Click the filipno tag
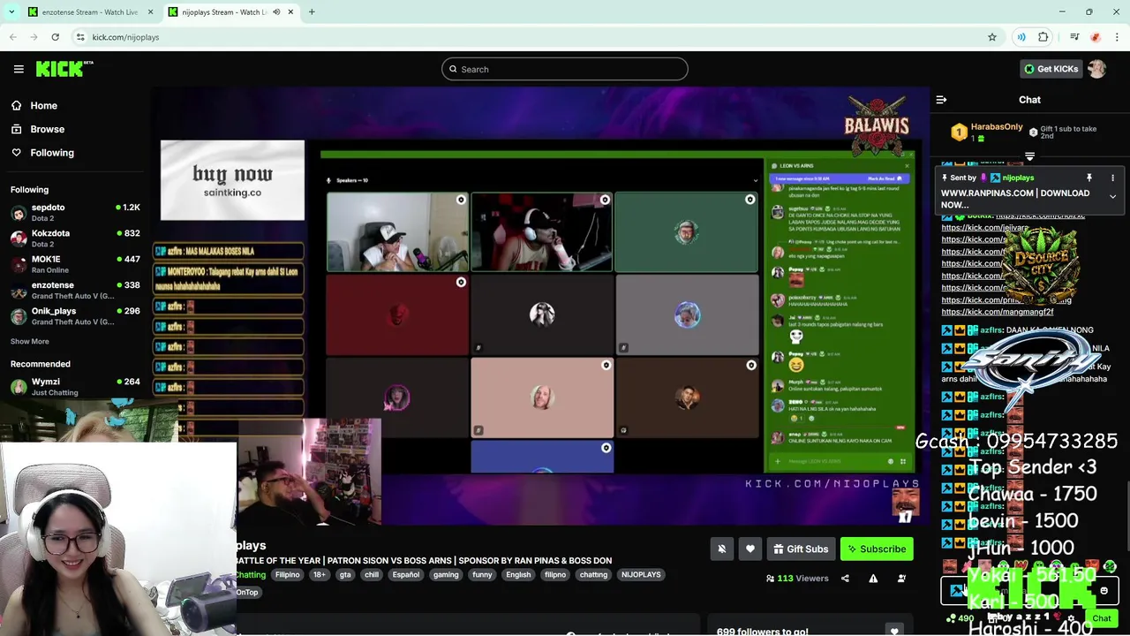The width and height of the screenshot is (1130, 636). click(x=555, y=574)
